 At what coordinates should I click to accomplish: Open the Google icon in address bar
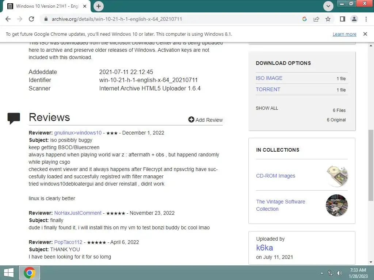tap(304, 19)
